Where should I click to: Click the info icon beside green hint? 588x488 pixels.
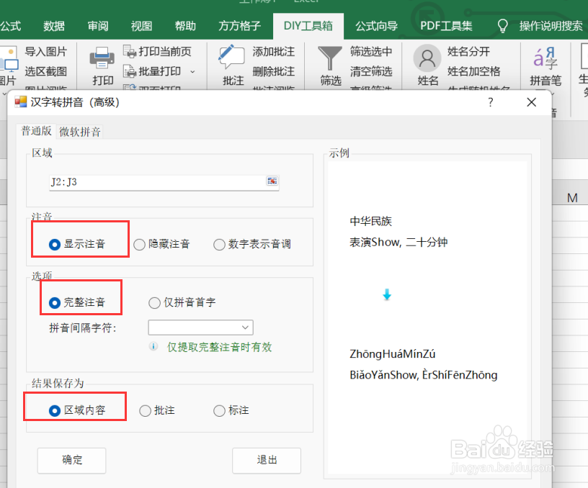[x=153, y=346]
